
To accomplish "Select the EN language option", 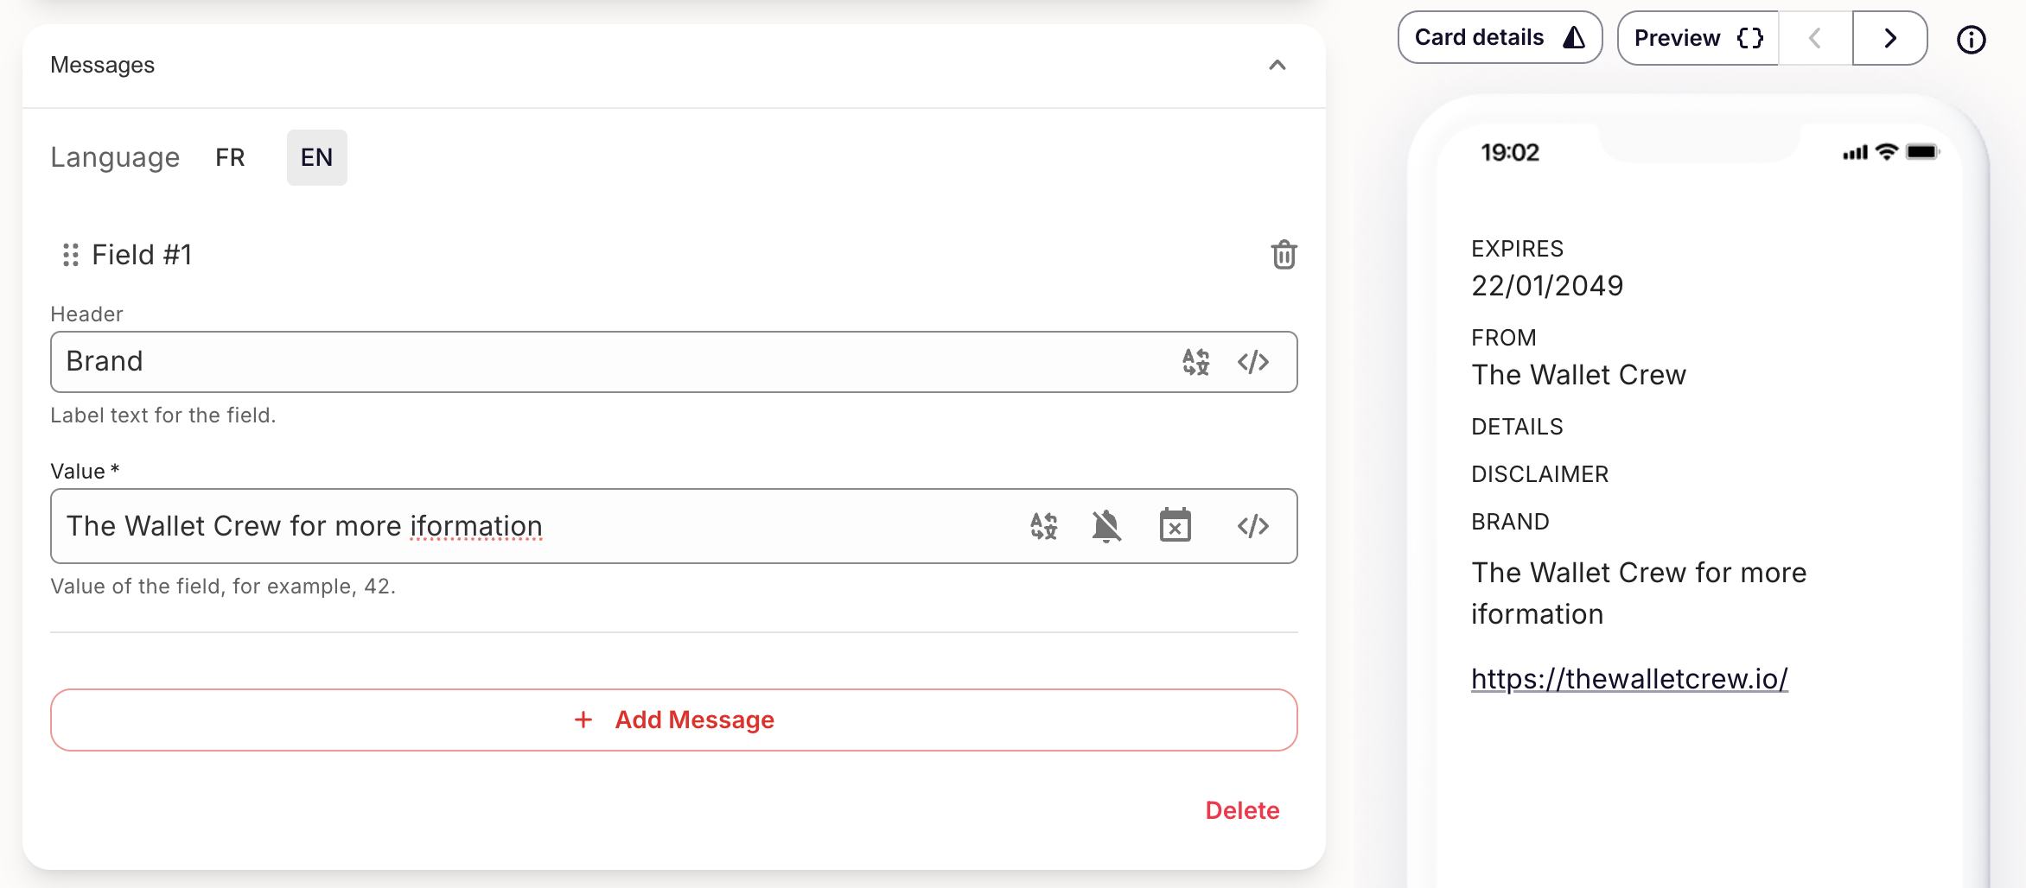I will coord(316,157).
